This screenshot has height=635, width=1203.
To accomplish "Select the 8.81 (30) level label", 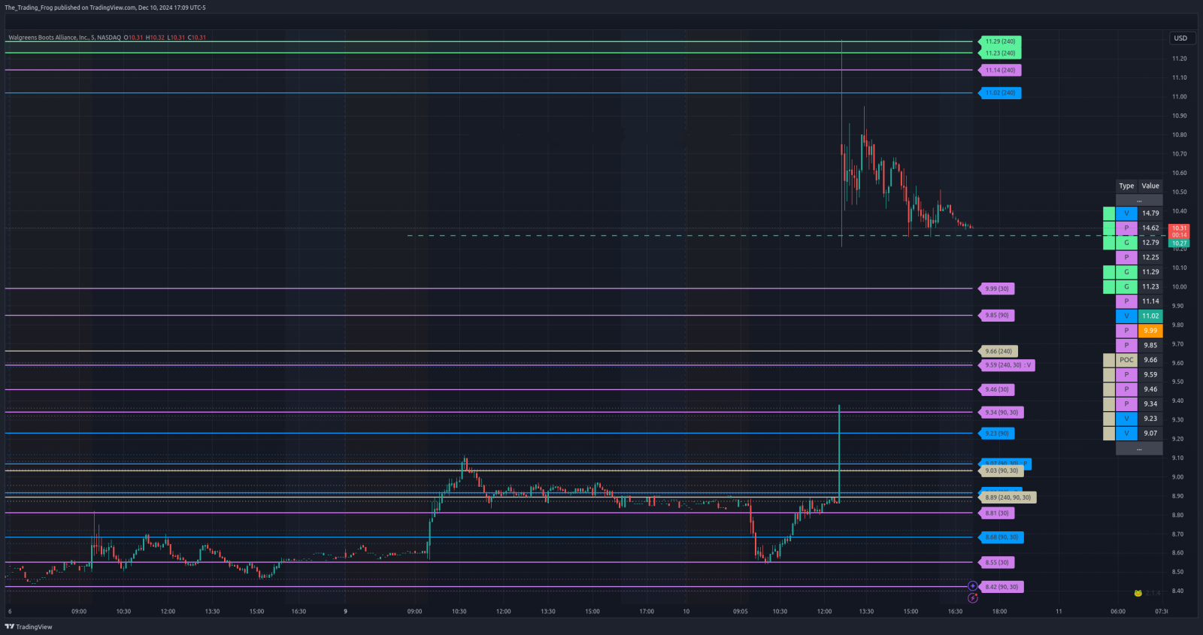I will point(996,513).
